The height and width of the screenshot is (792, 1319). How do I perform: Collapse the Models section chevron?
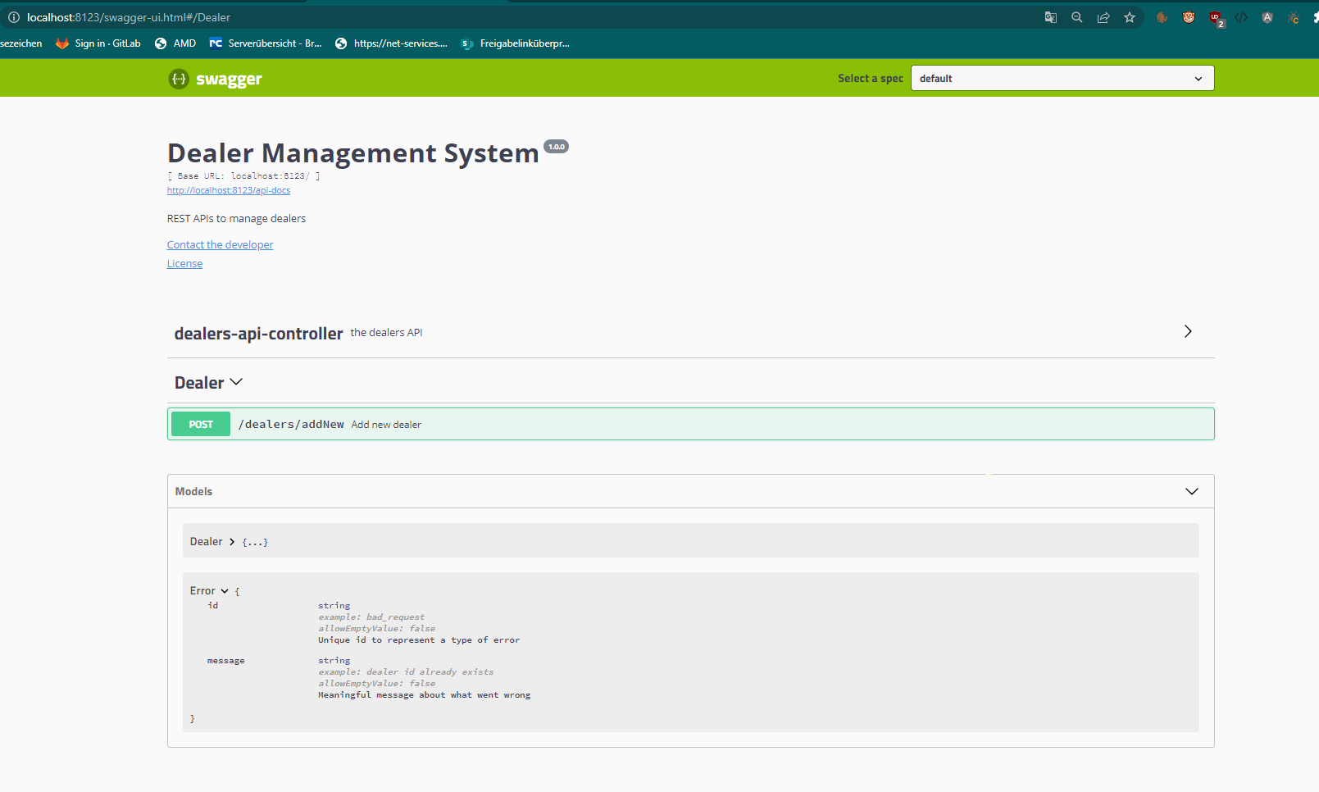click(x=1192, y=491)
